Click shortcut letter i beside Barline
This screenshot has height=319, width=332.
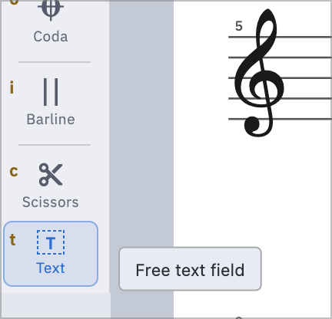(12, 87)
